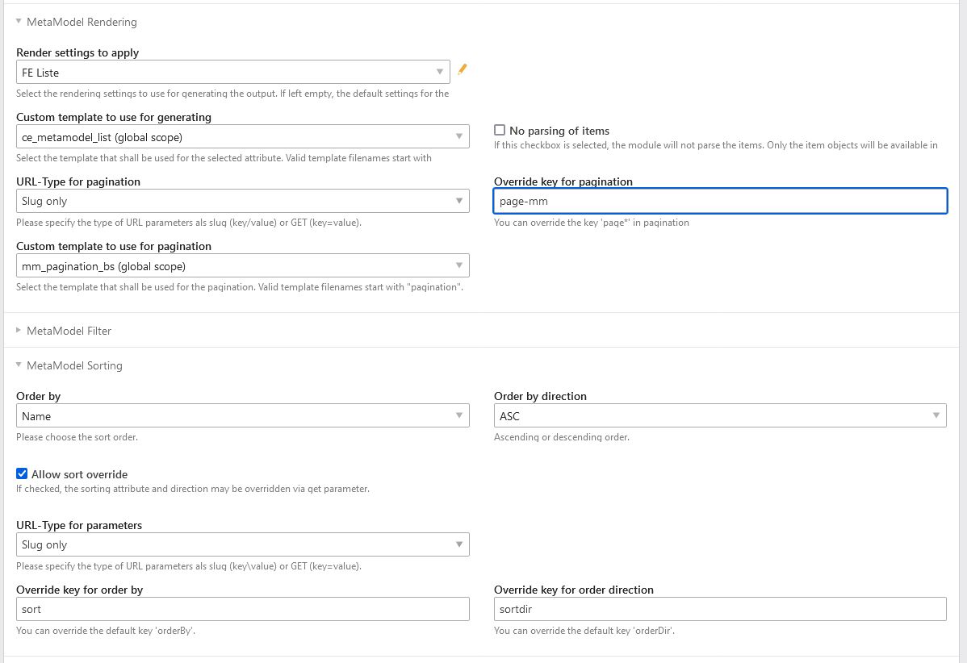Click help text about overriding 'page*' in pagination
This screenshot has width=967, height=663.
(x=592, y=223)
